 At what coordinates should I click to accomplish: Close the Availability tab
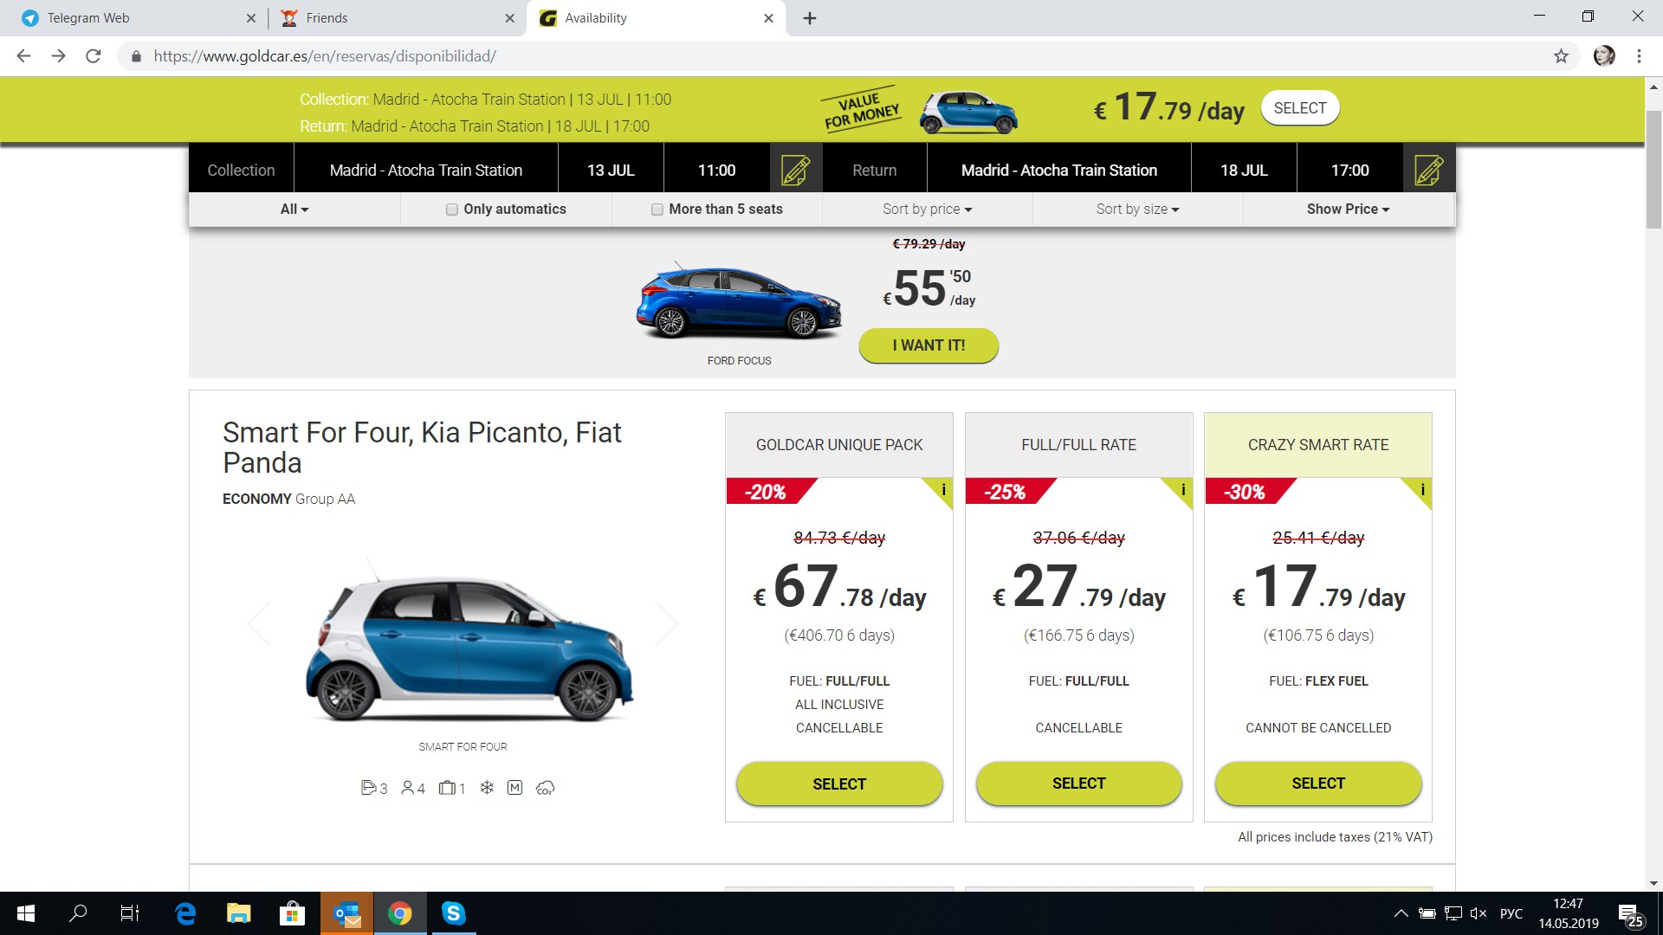coord(768,18)
